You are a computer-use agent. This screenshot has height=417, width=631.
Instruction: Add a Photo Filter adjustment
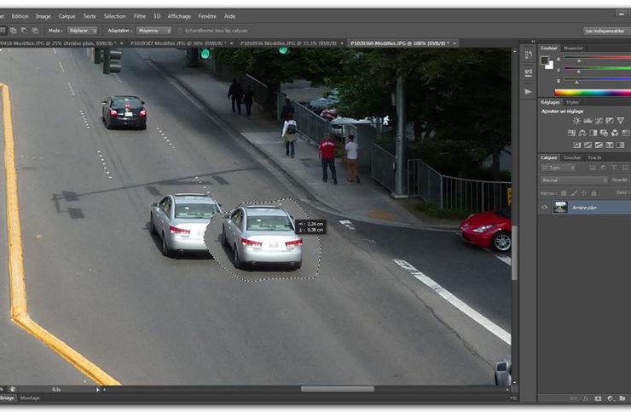pyautogui.click(x=604, y=133)
